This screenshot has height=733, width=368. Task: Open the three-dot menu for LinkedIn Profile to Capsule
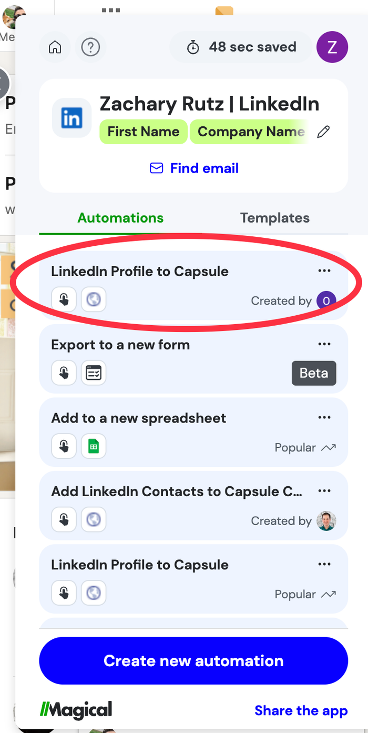point(324,270)
